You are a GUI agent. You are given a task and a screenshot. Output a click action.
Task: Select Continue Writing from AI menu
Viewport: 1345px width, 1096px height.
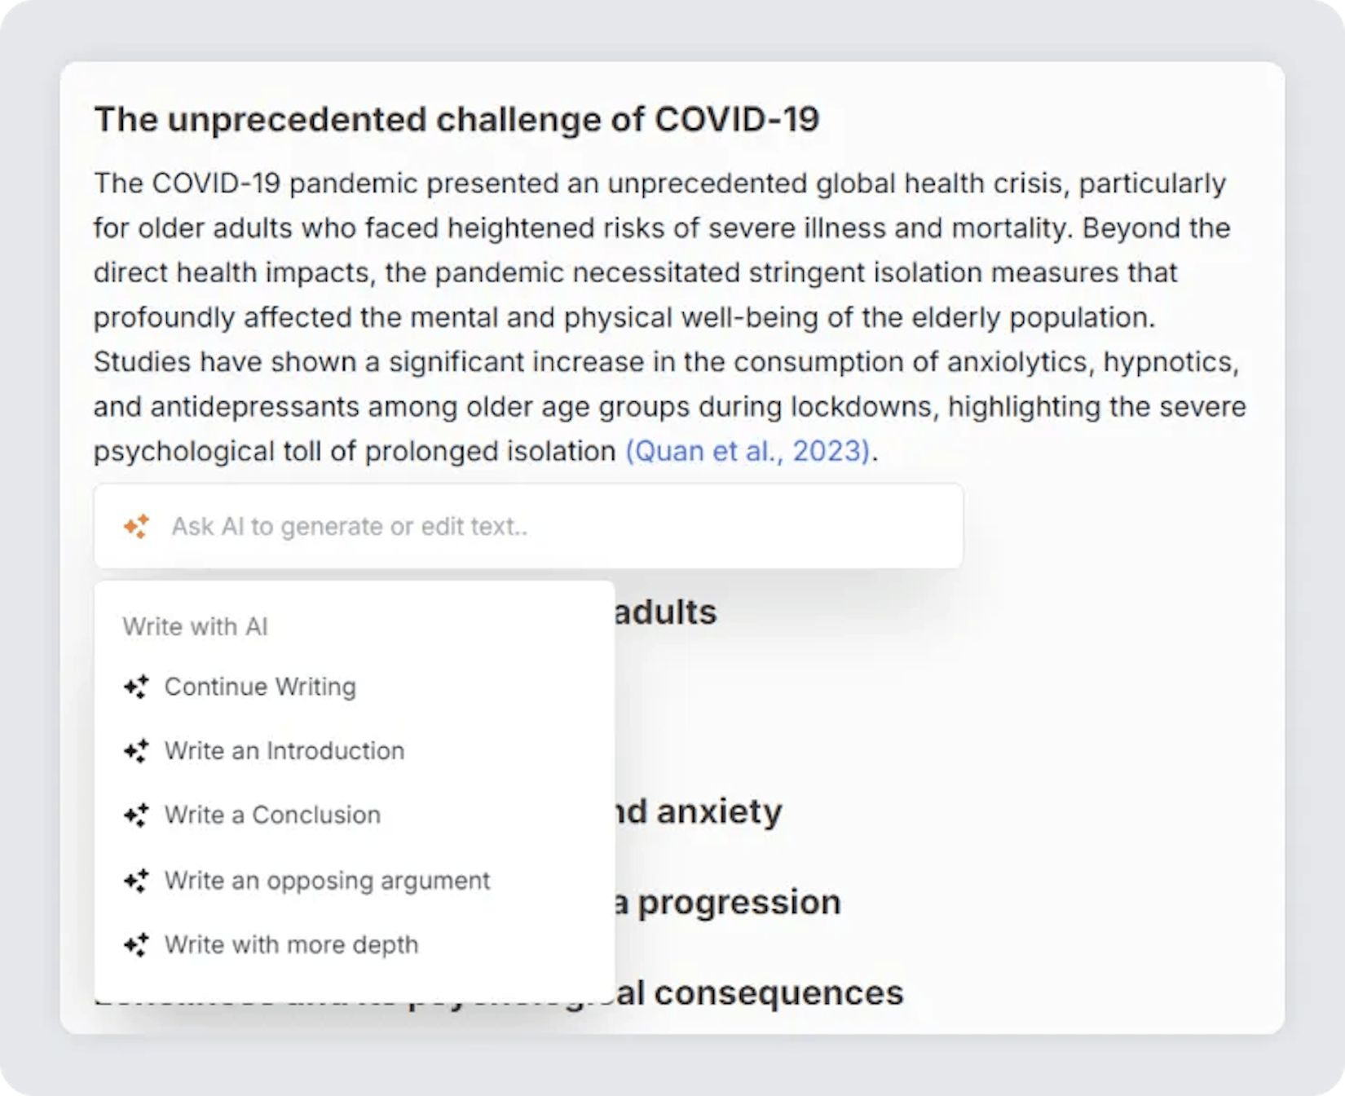260,687
